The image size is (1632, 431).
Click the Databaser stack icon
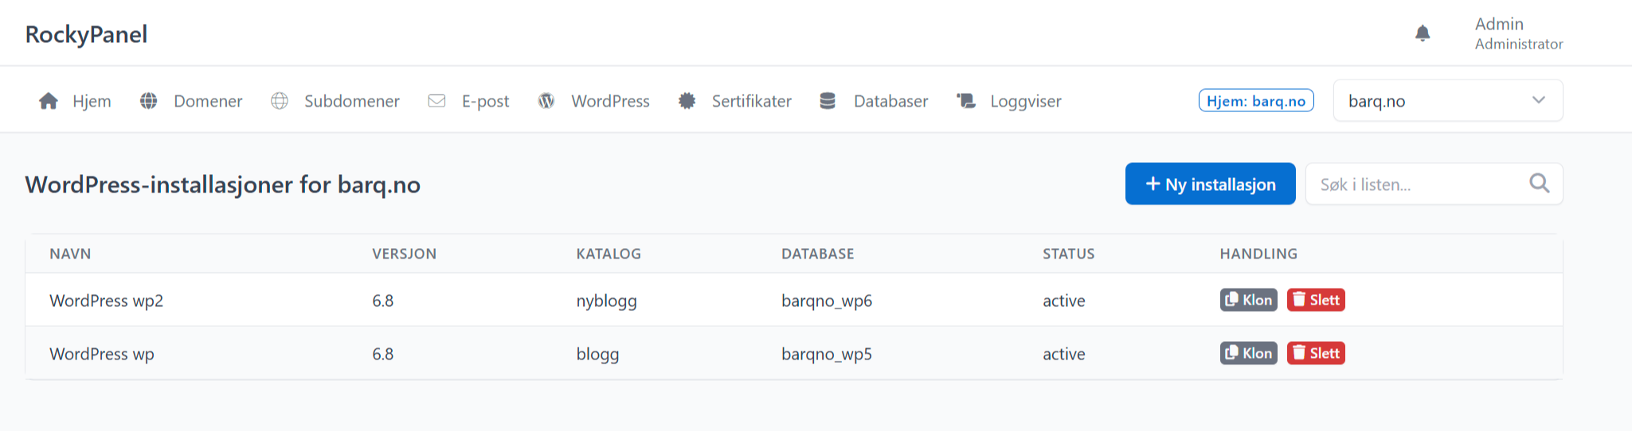[x=828, y=101]
